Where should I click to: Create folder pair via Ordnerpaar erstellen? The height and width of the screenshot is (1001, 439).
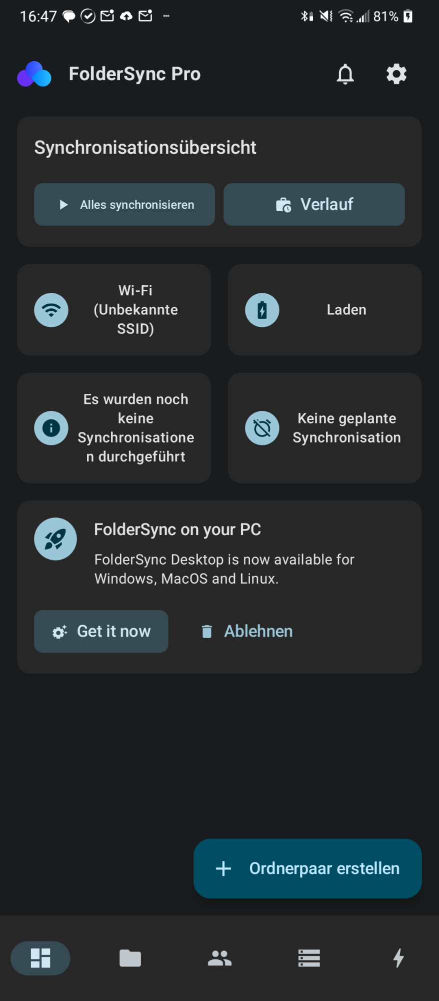click(307, 868)
